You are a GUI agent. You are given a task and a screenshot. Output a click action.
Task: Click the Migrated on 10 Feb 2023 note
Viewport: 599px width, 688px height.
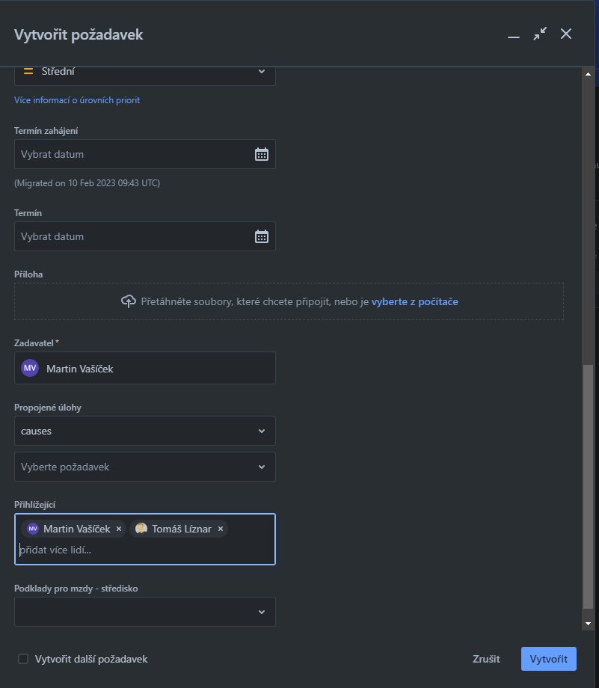tap(87, 183)
